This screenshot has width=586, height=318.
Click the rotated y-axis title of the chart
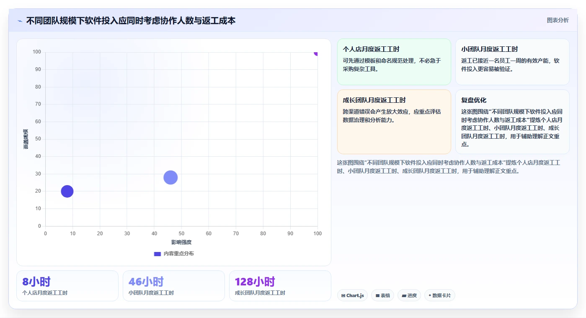pyautogui.click(x=26, y=139)
